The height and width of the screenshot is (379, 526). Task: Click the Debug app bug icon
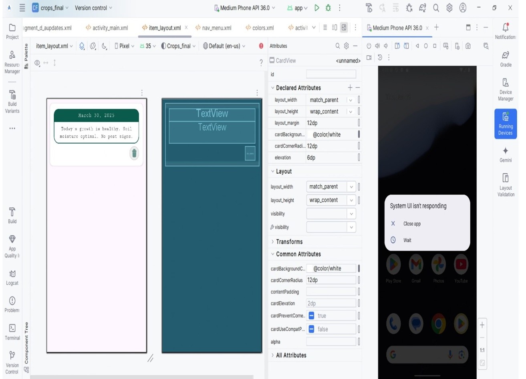click(x=328, y=8)
